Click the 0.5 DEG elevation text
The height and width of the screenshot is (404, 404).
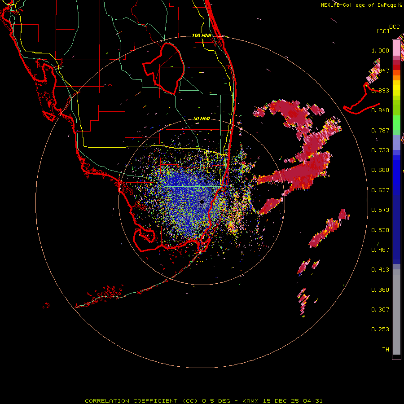coord(215,401)
